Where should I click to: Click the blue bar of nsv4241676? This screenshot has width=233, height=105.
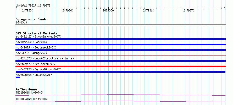pos(120,61)
